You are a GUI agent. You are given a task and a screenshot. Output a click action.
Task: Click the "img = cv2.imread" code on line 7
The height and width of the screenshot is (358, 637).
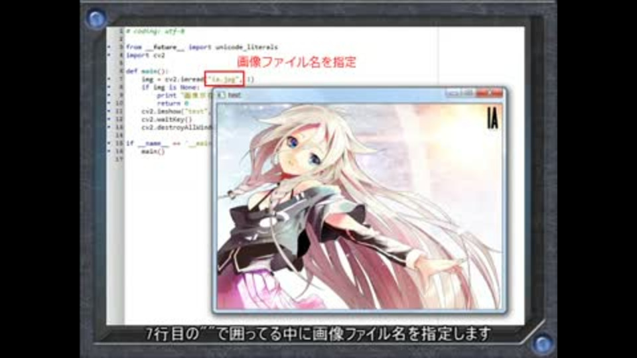click(x=173, y=79)
